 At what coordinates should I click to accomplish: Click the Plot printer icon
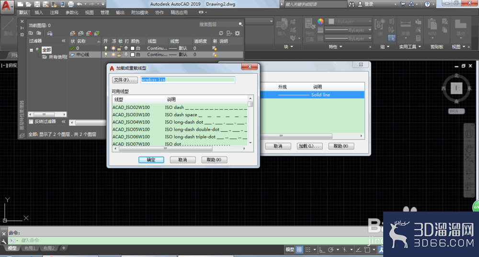coord(70,4)
